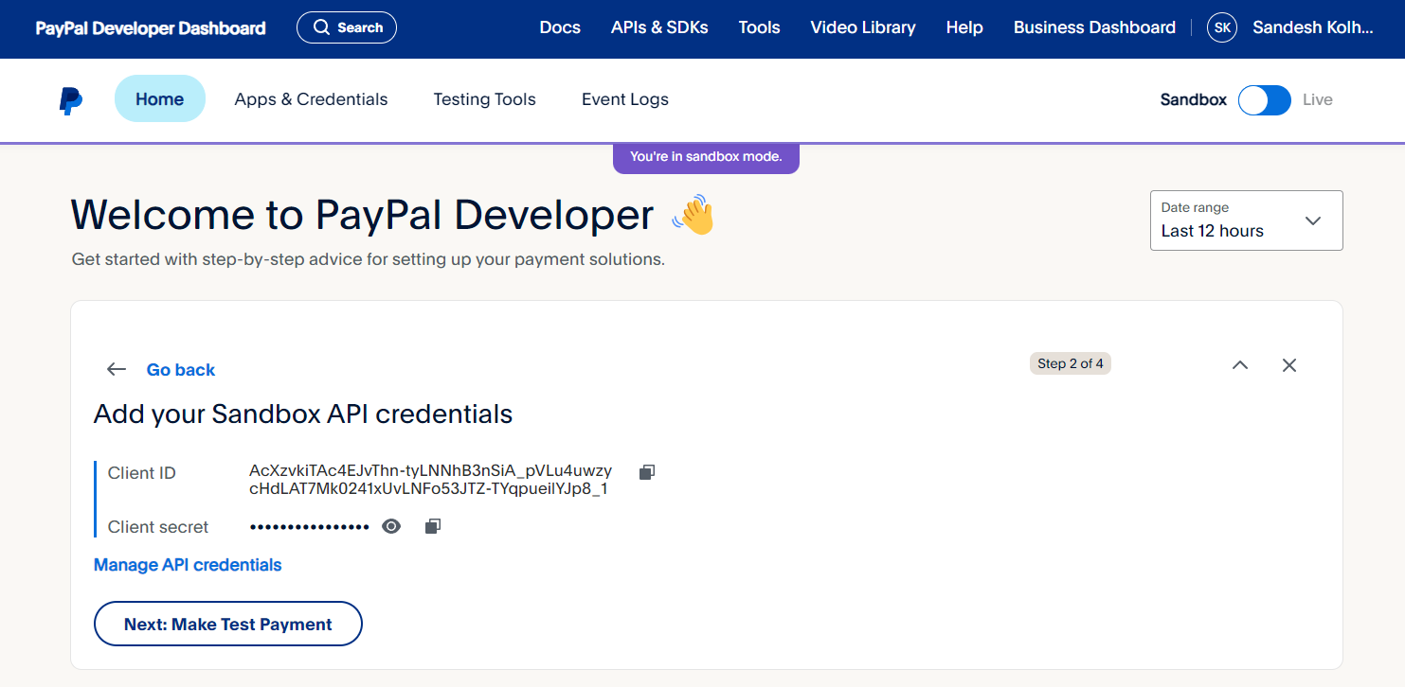Click the back arrow icon
Screen dimensions: 1405x687
pyautogui.click(x=117, y=369)
